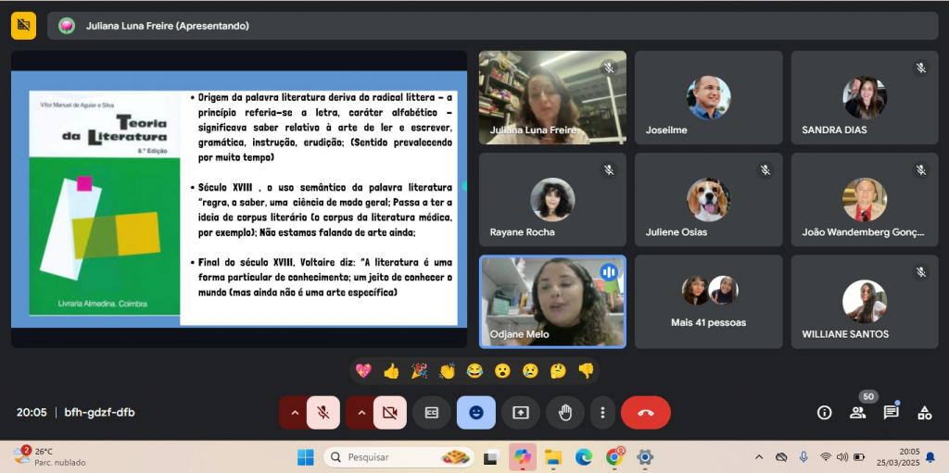Hide the emoji reactions bar

coord(475,413)
